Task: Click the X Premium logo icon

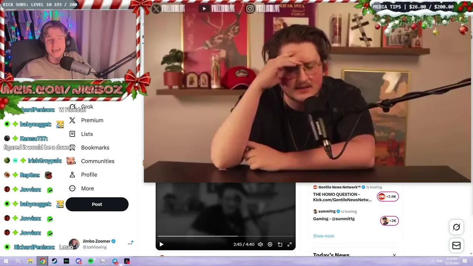Action: 72,120
